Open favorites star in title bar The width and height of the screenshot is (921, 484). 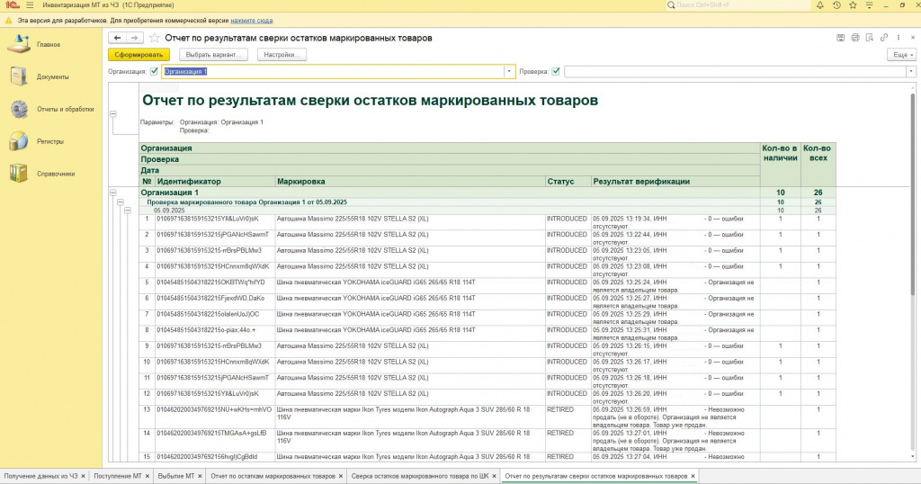click(x=853, y=5)
